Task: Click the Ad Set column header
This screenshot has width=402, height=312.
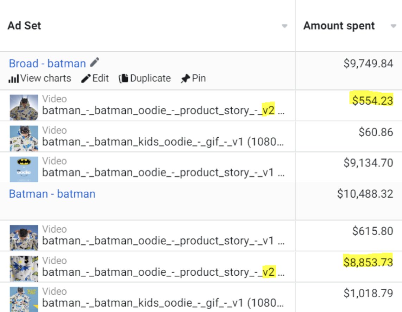Action: click(24, 26)
